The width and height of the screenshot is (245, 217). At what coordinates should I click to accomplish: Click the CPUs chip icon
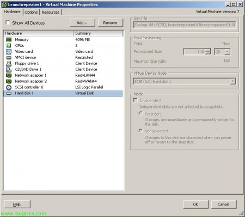point(9,45)
